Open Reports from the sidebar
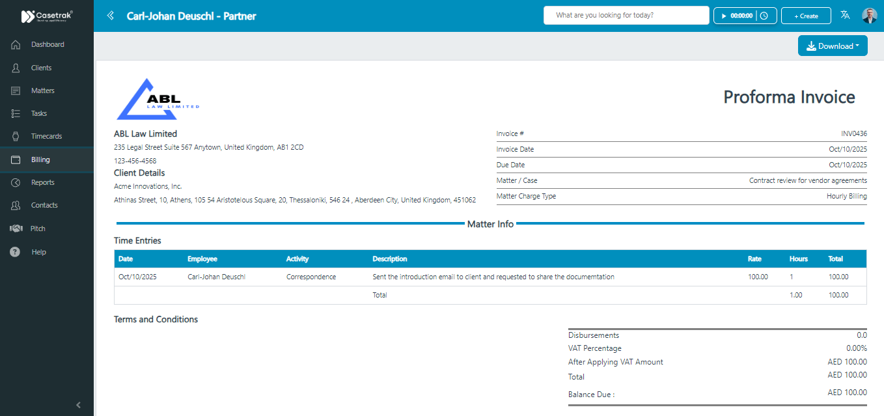This screenshot has height=416, width=884. pyautogui.click(x=43, y=182)
